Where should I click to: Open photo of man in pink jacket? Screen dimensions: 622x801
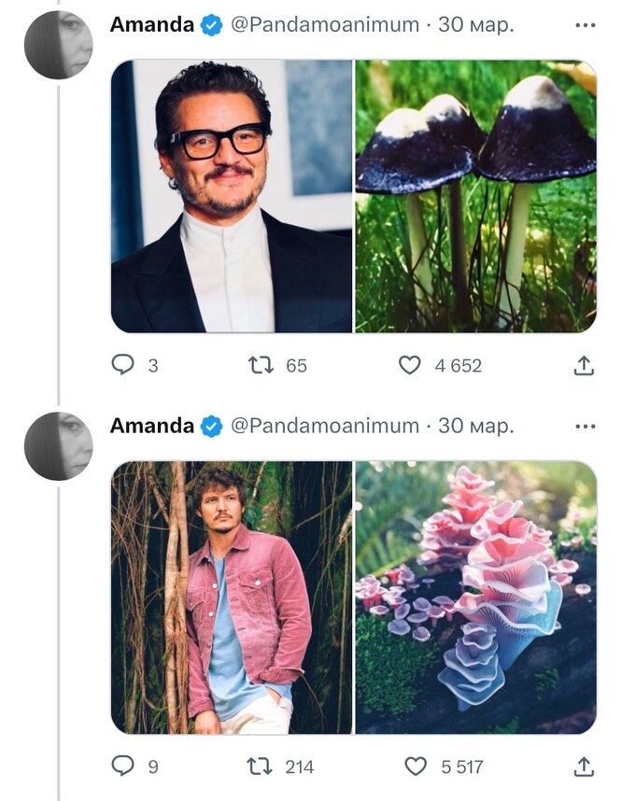[232, 597]
